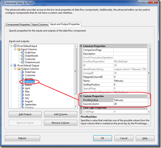Confirm with the OK button

pos(102,138)
